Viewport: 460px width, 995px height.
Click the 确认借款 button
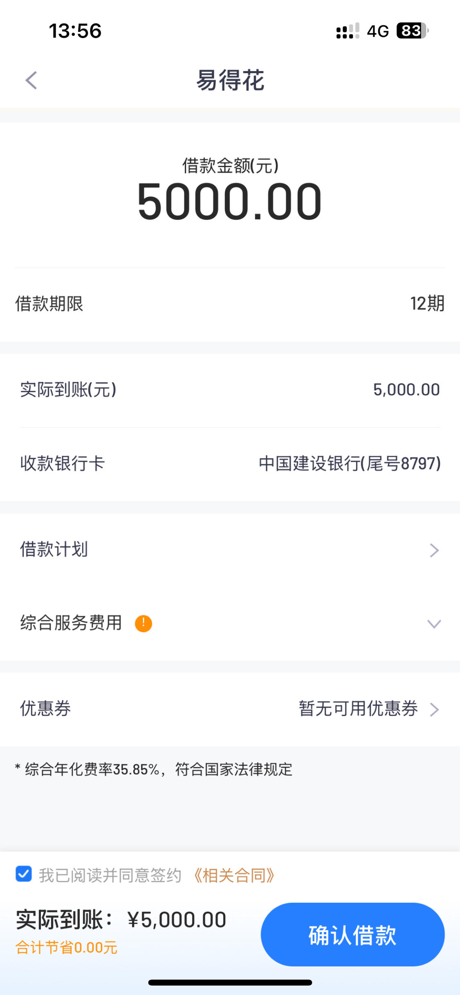[352, 934]
